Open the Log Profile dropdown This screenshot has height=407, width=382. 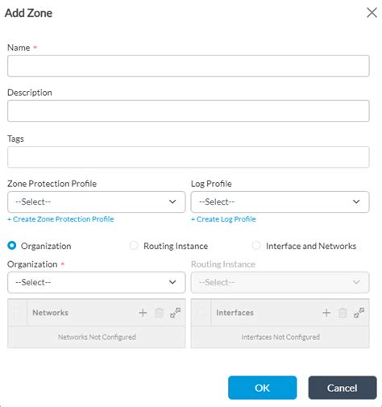click(x=280, y=201)
